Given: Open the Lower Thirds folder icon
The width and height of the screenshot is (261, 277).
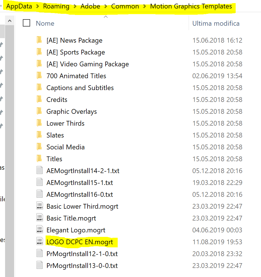Looking at the screenshot, I should [x=39, y=123].
